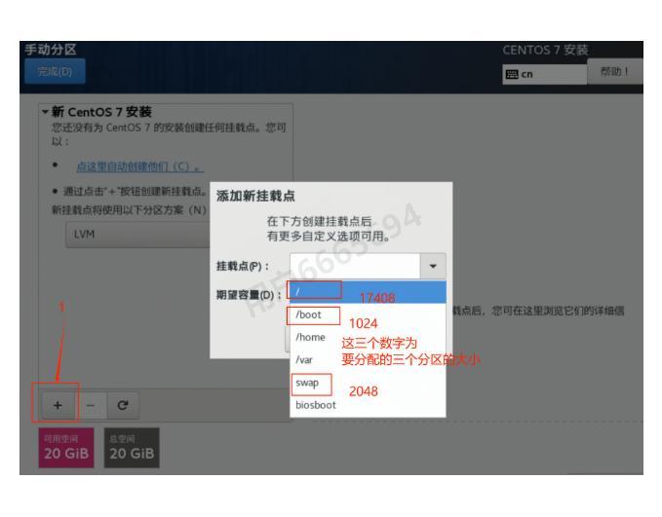Click the reload storage configuration icon
Screen dimensions: 662x517
[x=123, y=405]
